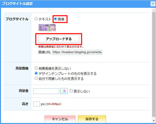Click the uploaded title image thumbnail

pos(47,28)
